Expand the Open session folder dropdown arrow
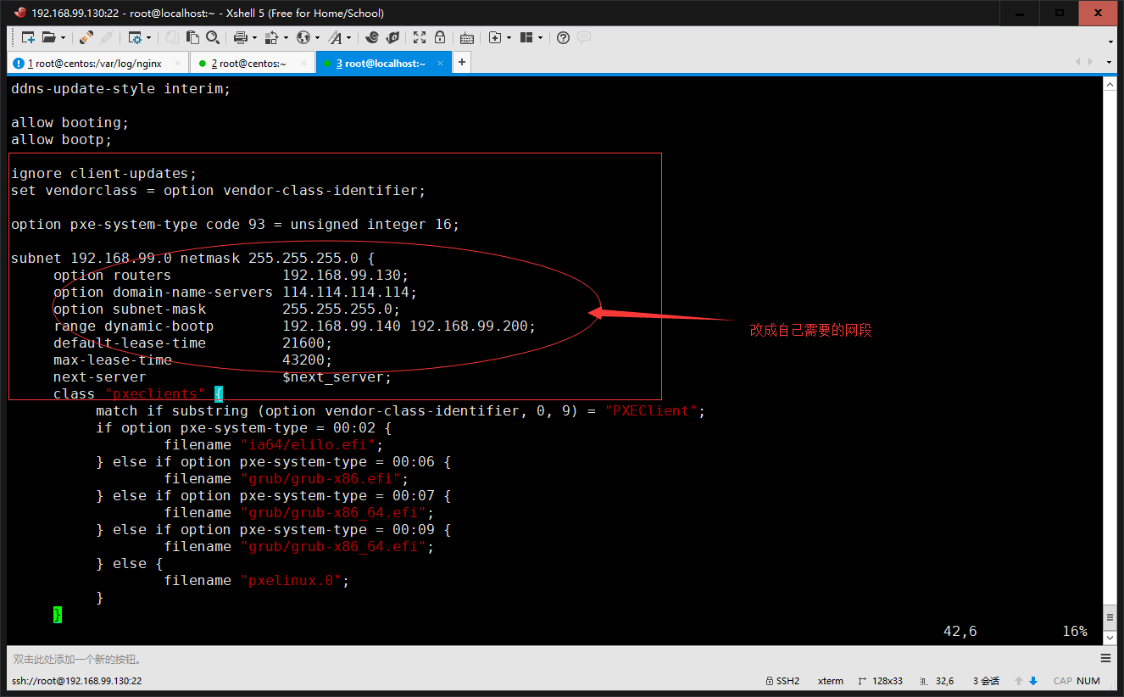This screenshot has width=1124, height=697. (x=63, y=37)
